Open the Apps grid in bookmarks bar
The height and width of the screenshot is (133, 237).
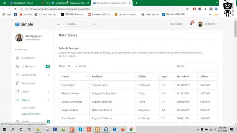click(7, 14)
